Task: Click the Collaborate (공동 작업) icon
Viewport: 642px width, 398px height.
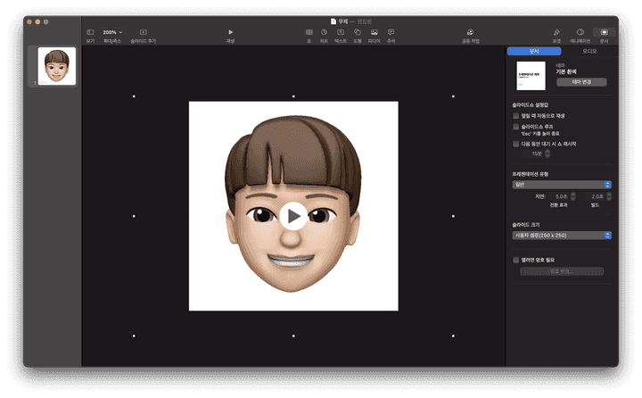Action: pyautogui.click(x=470, y=32)
